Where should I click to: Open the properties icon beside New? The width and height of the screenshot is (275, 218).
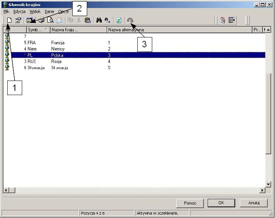(x=18, y=20)
